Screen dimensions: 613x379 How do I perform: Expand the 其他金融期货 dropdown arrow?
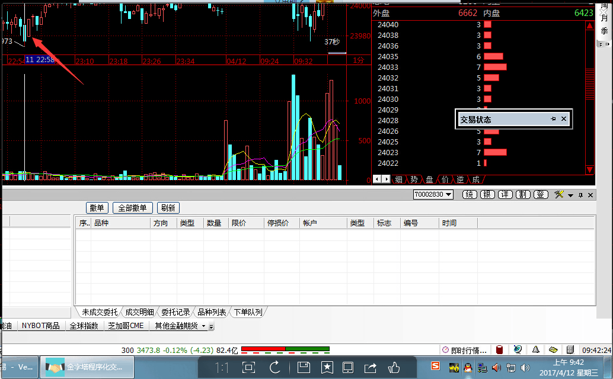pyautogui.click(x=204, y=326)
